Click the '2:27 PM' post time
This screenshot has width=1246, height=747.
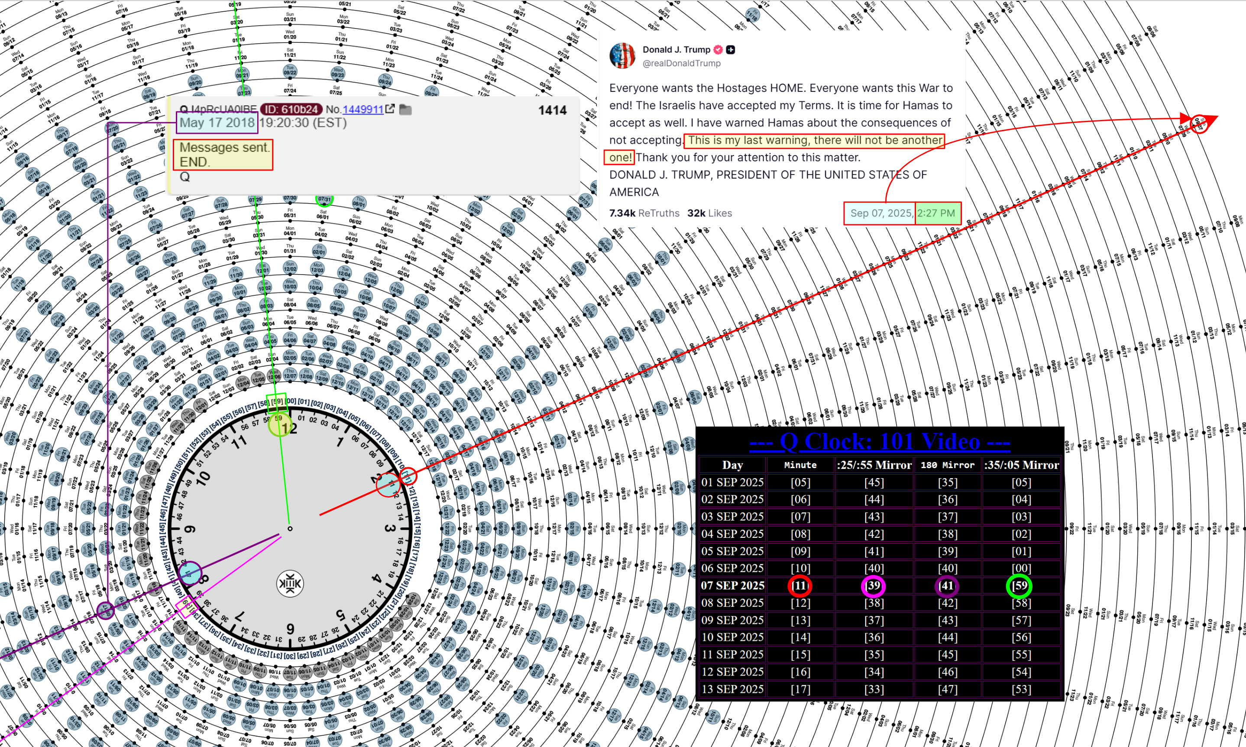click(x=936, y=213)
